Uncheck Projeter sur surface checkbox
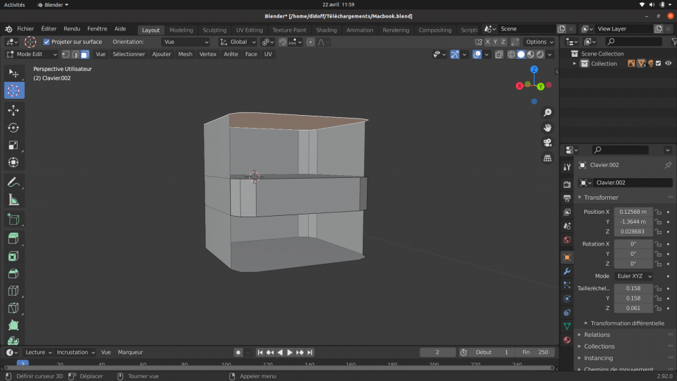Screen dimensions: 677x381 click(47, 42)
